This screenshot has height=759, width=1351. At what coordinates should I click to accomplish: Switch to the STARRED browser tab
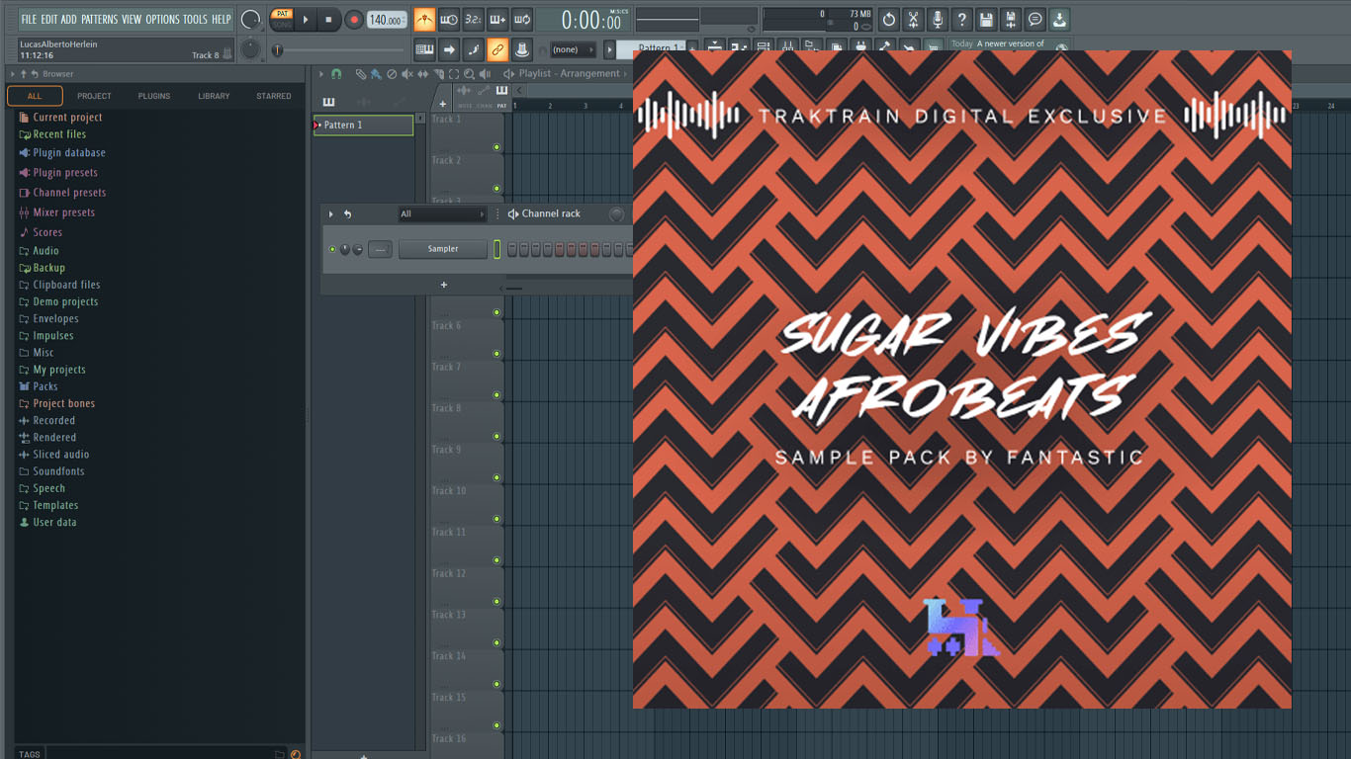tap(274, 96)
